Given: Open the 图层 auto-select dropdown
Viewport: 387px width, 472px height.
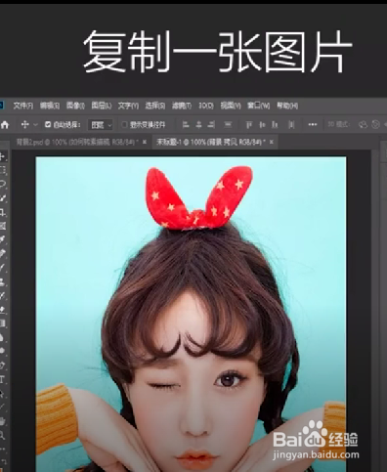Looking at the screenshot, I should click(x=101, y=125).
